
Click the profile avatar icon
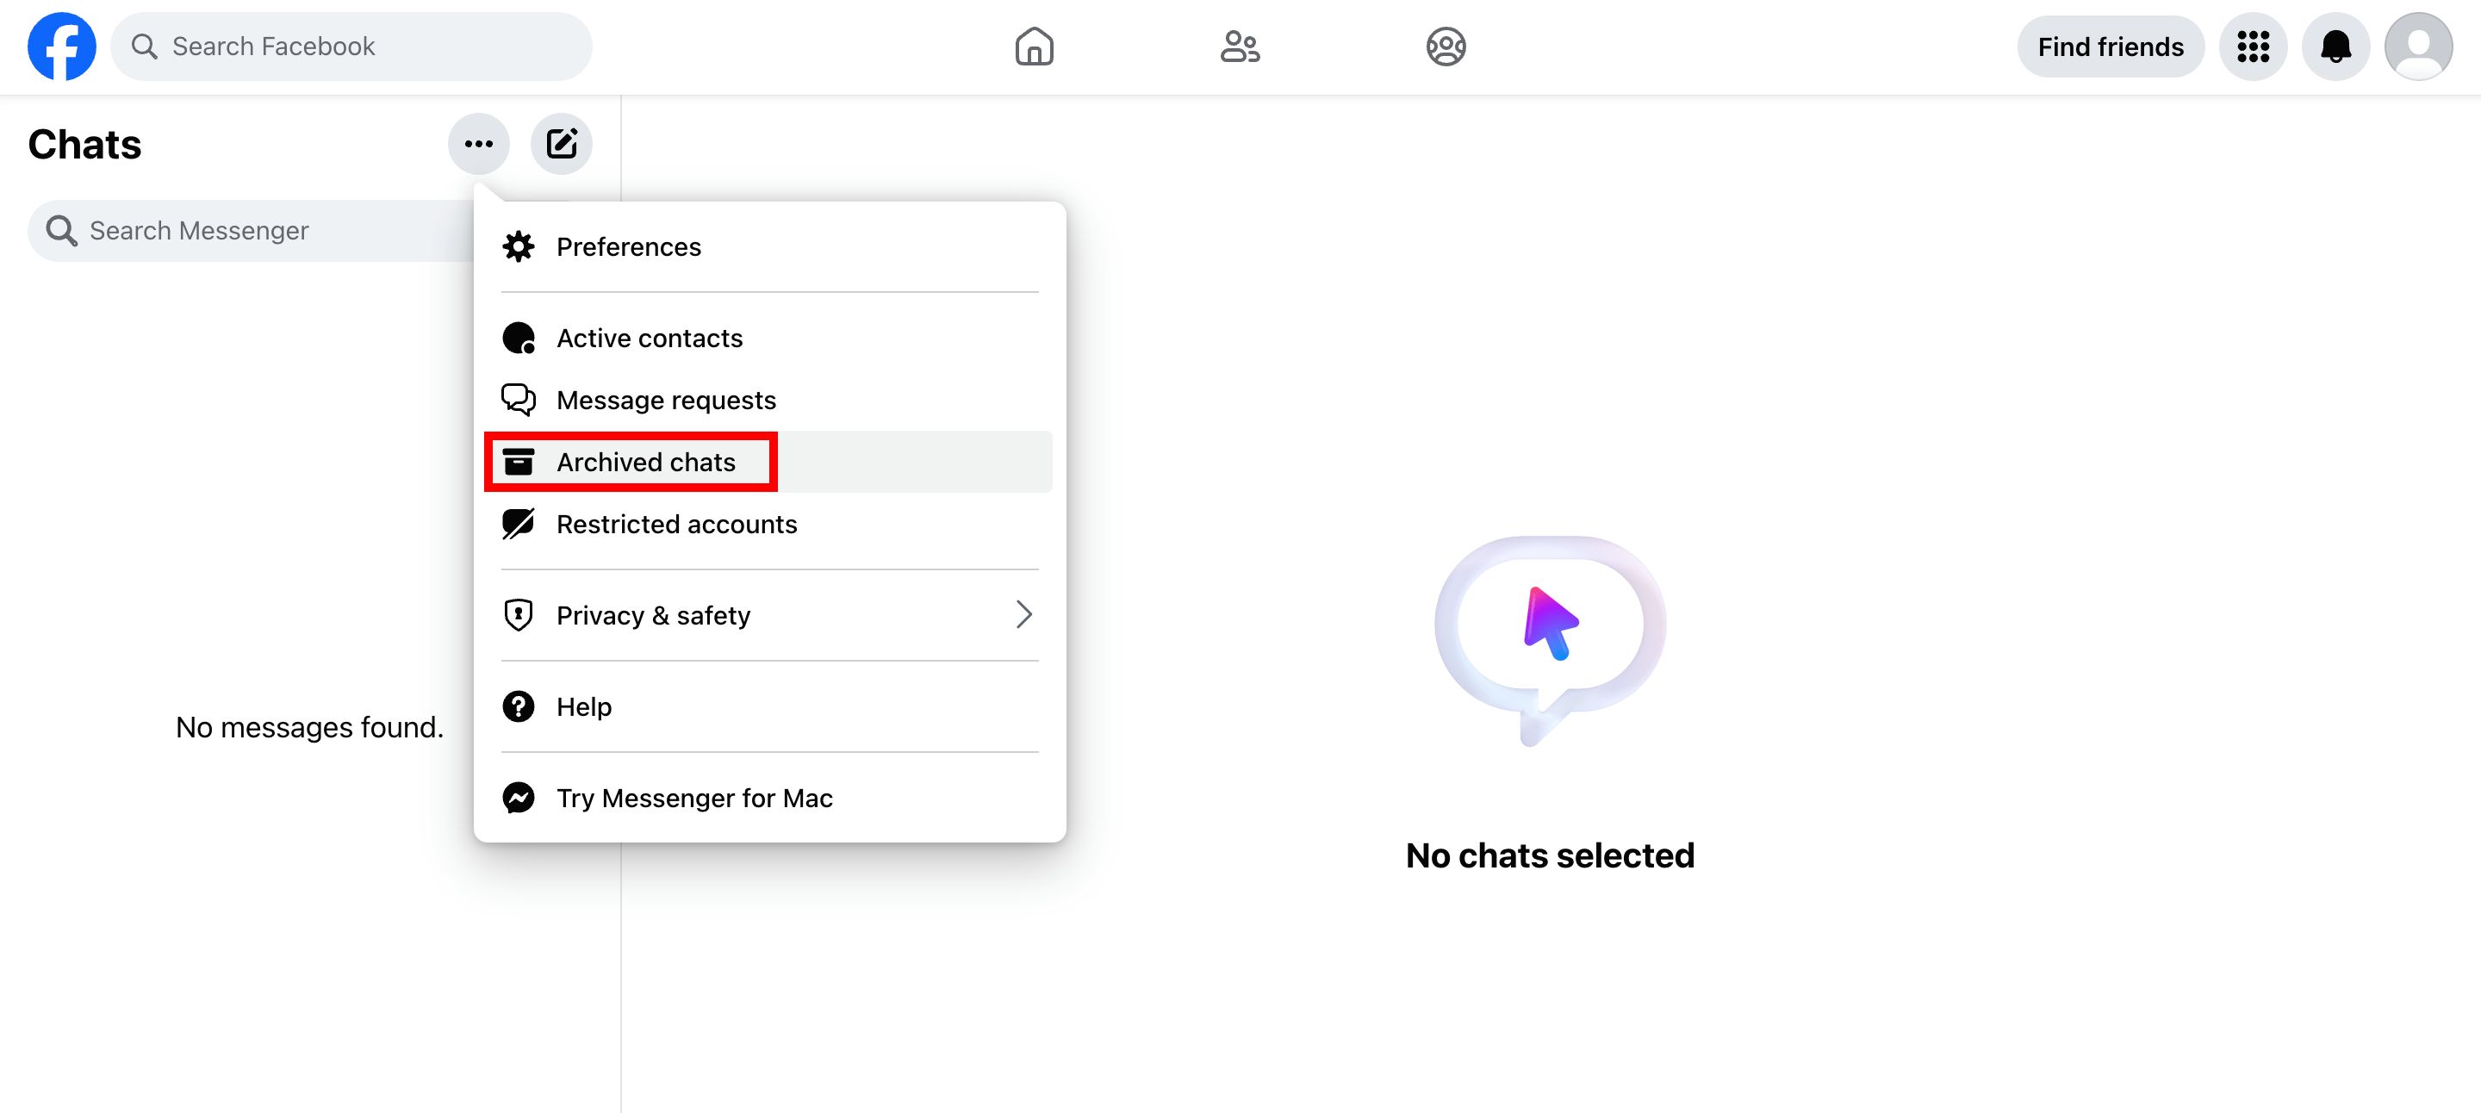(x=2421, y=46)
